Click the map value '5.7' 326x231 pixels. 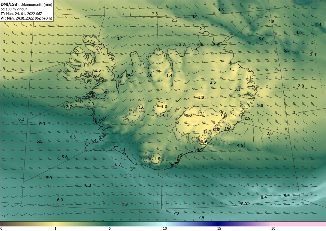click(x=125, y=204)
